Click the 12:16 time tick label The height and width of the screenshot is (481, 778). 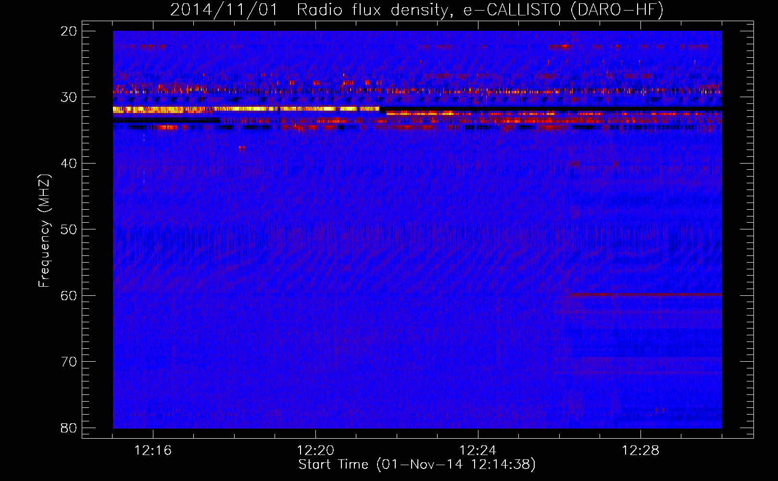pyautogui.click(x=153, y=451)
